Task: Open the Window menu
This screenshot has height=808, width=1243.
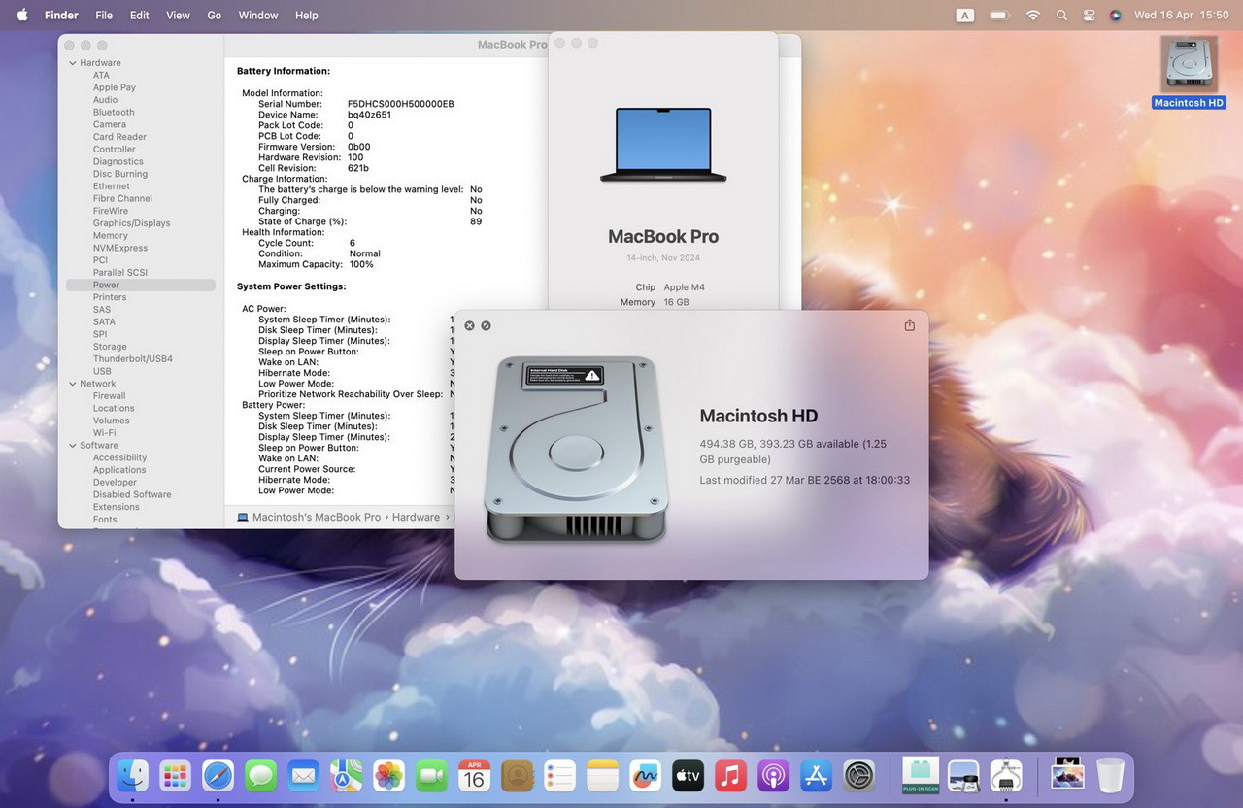Action: [258, 16]
